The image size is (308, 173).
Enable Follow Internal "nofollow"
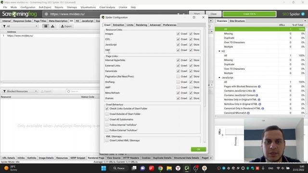pos(107,125)
